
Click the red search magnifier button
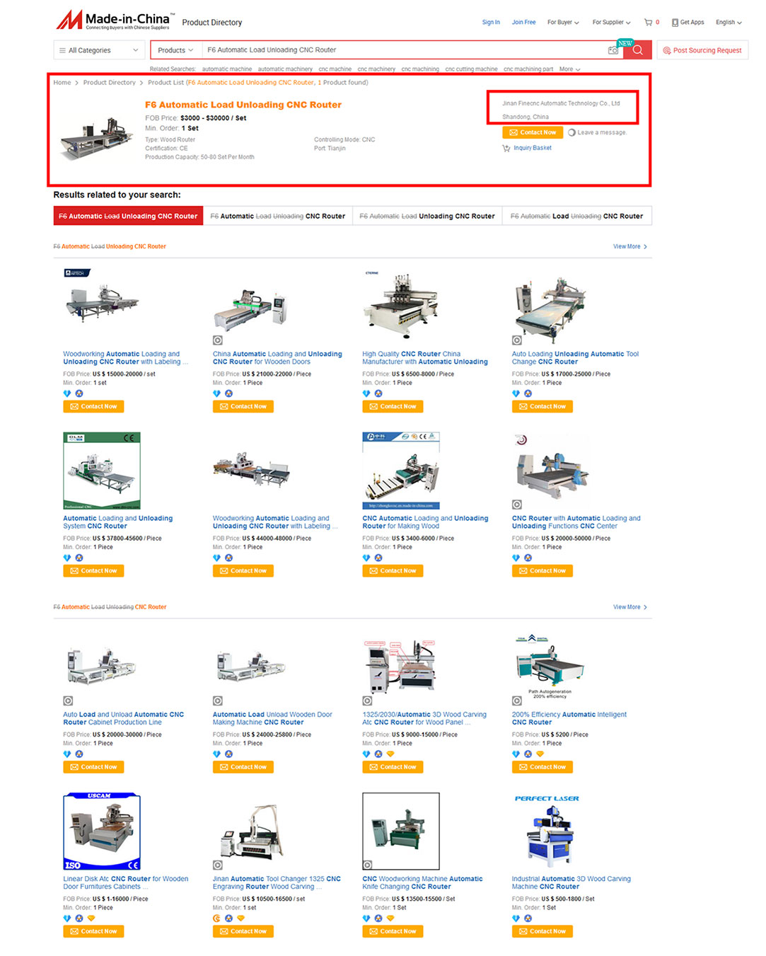tap(637, 50)
